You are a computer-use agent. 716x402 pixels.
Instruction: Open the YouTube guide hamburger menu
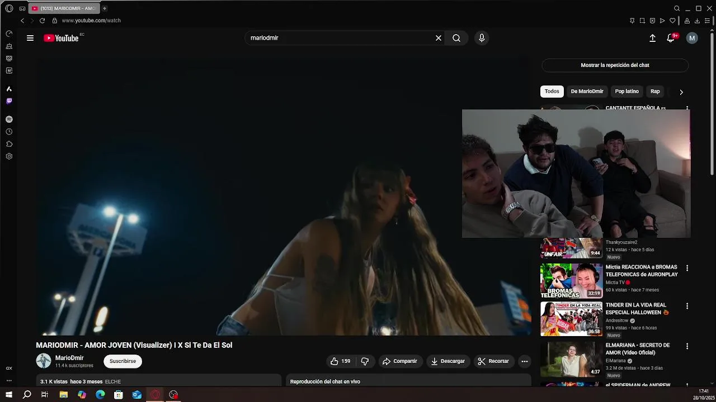pos(30,38)
